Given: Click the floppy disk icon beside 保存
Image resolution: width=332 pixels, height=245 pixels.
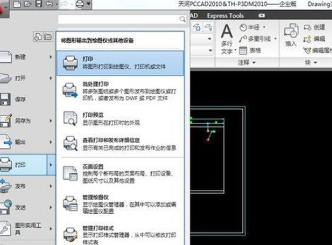Looking at the screenshot, I should [5, 99].
